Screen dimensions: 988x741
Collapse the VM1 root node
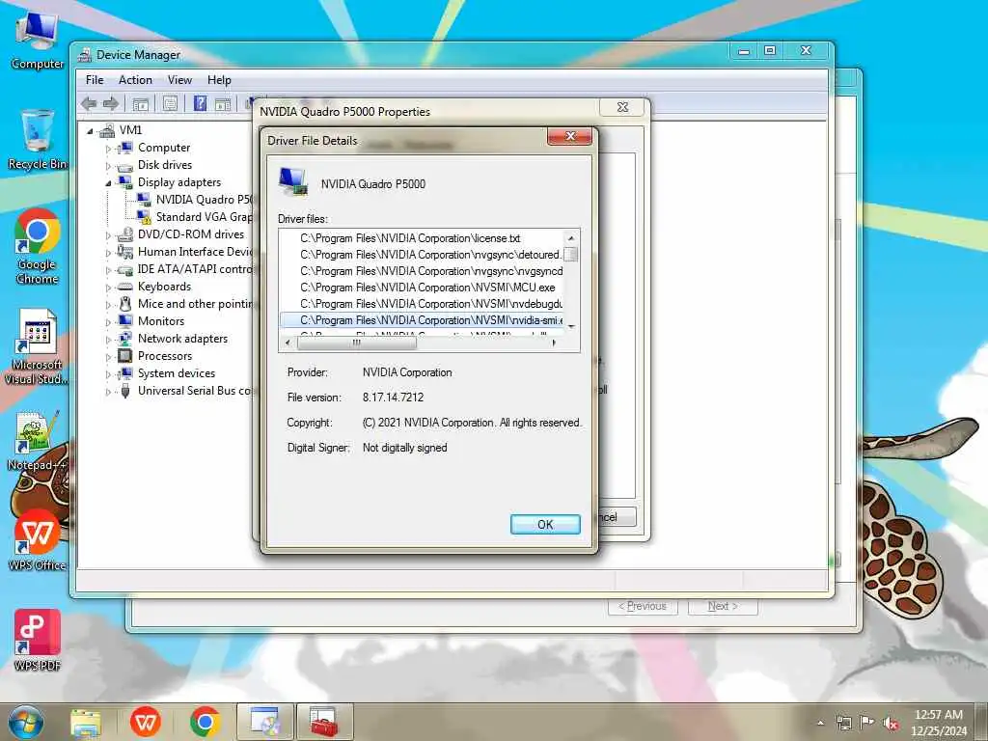pyautogui.click(x=90, y=131)
